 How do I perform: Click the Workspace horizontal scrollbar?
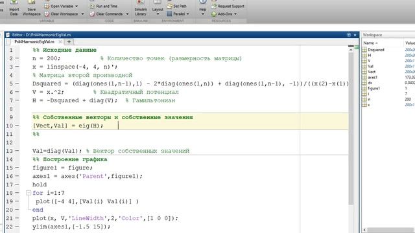click(x=390, y=230)
